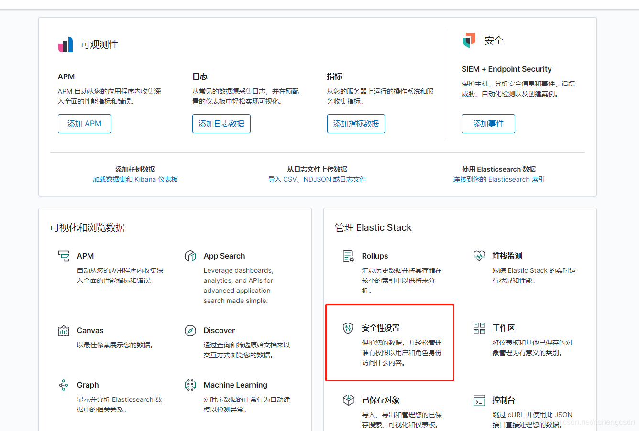Open the Machine Learning title link

235,385
